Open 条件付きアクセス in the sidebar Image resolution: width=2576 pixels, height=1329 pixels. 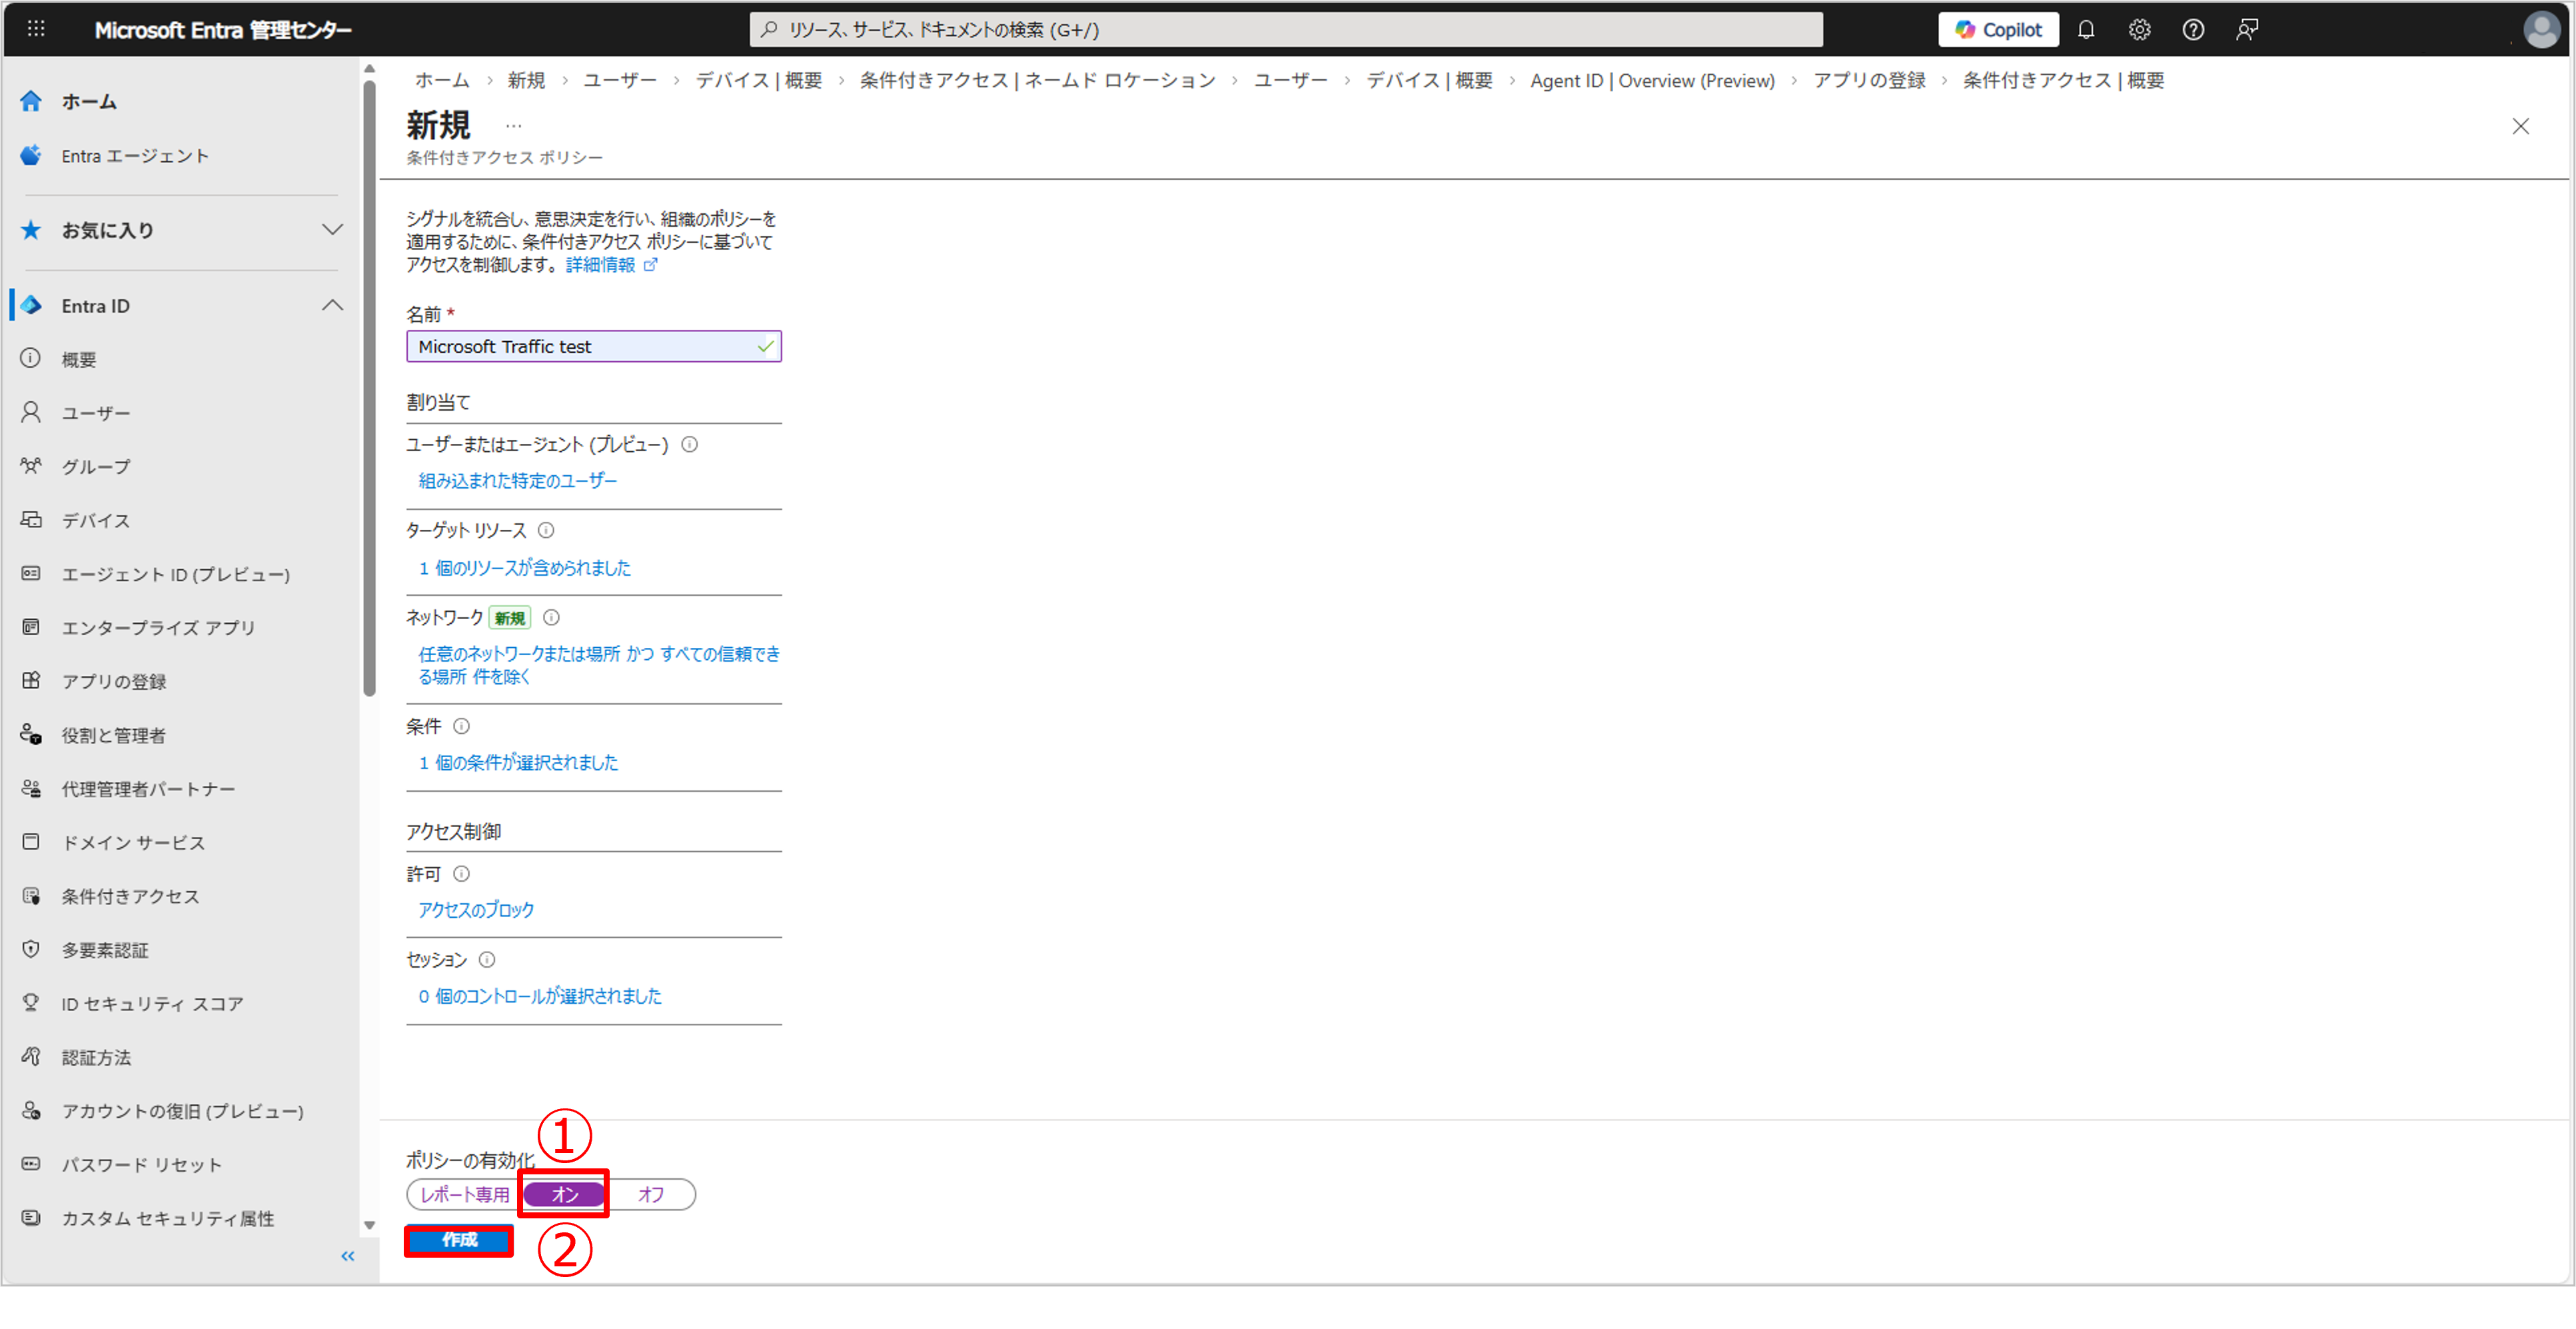[130, 897]
